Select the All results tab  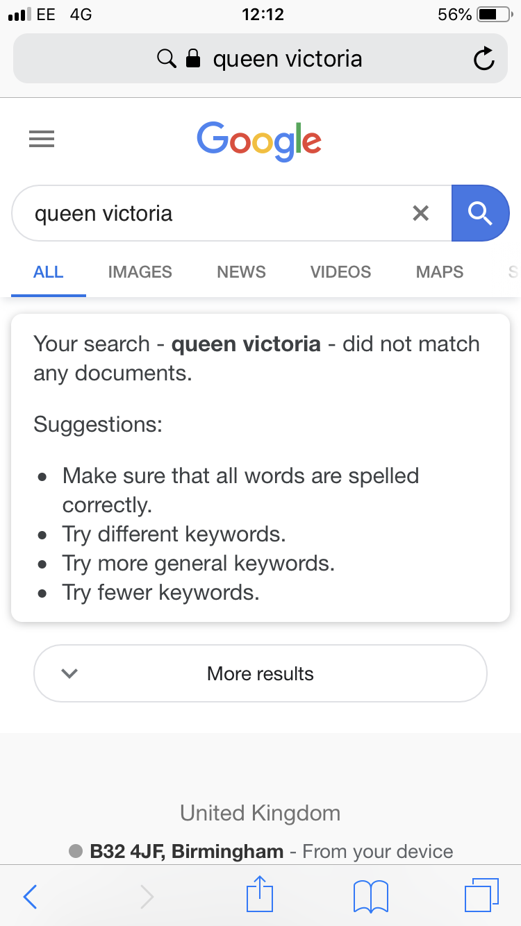click(49, 272)
